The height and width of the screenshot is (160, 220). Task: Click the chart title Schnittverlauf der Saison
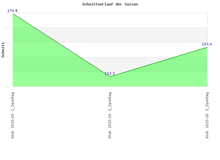pos(110,4)
